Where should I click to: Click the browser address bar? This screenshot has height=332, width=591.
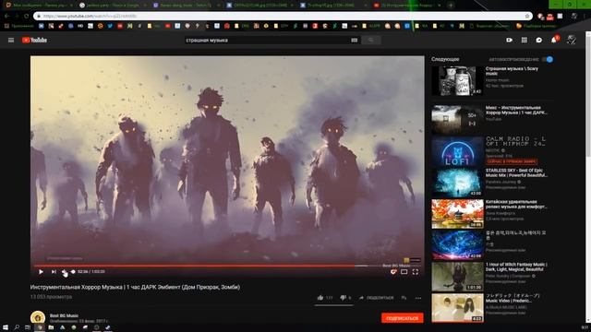pyautogui.click(x=283, y=17)
